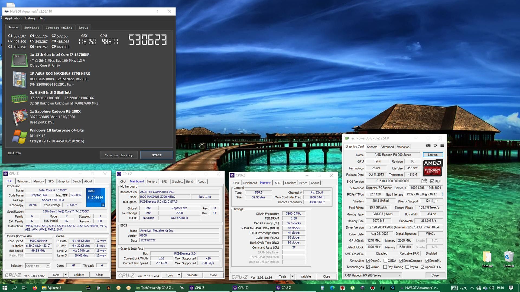Click the red record icon on the taskbar
Screen dimensions: 520x292
click(x=372, y=288)
